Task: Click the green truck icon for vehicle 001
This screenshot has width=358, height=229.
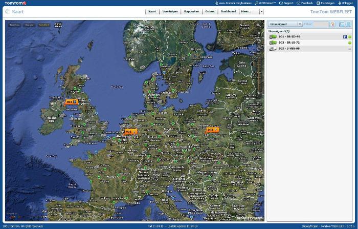Action: click(x=273, y=36)
